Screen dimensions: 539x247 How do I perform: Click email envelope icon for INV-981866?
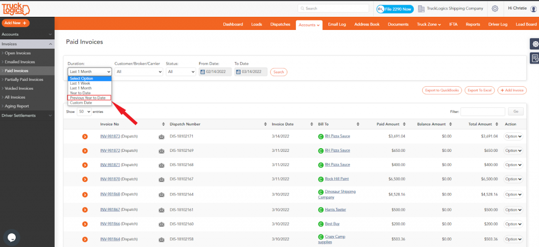(161, 224)
